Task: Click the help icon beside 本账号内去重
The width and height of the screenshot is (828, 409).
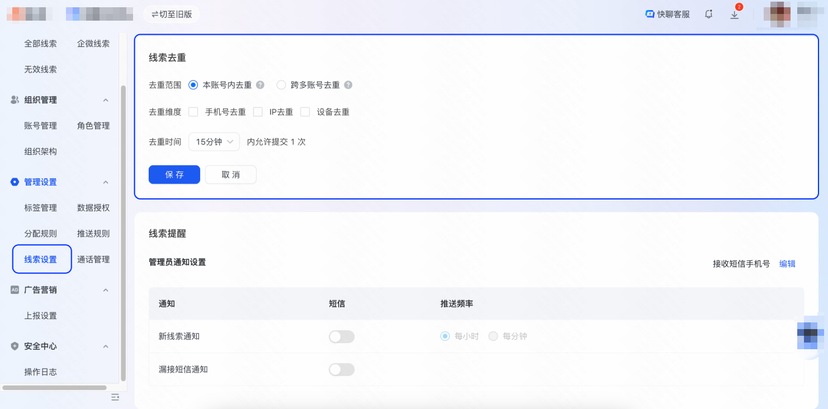Action: (x=259, y=84)
